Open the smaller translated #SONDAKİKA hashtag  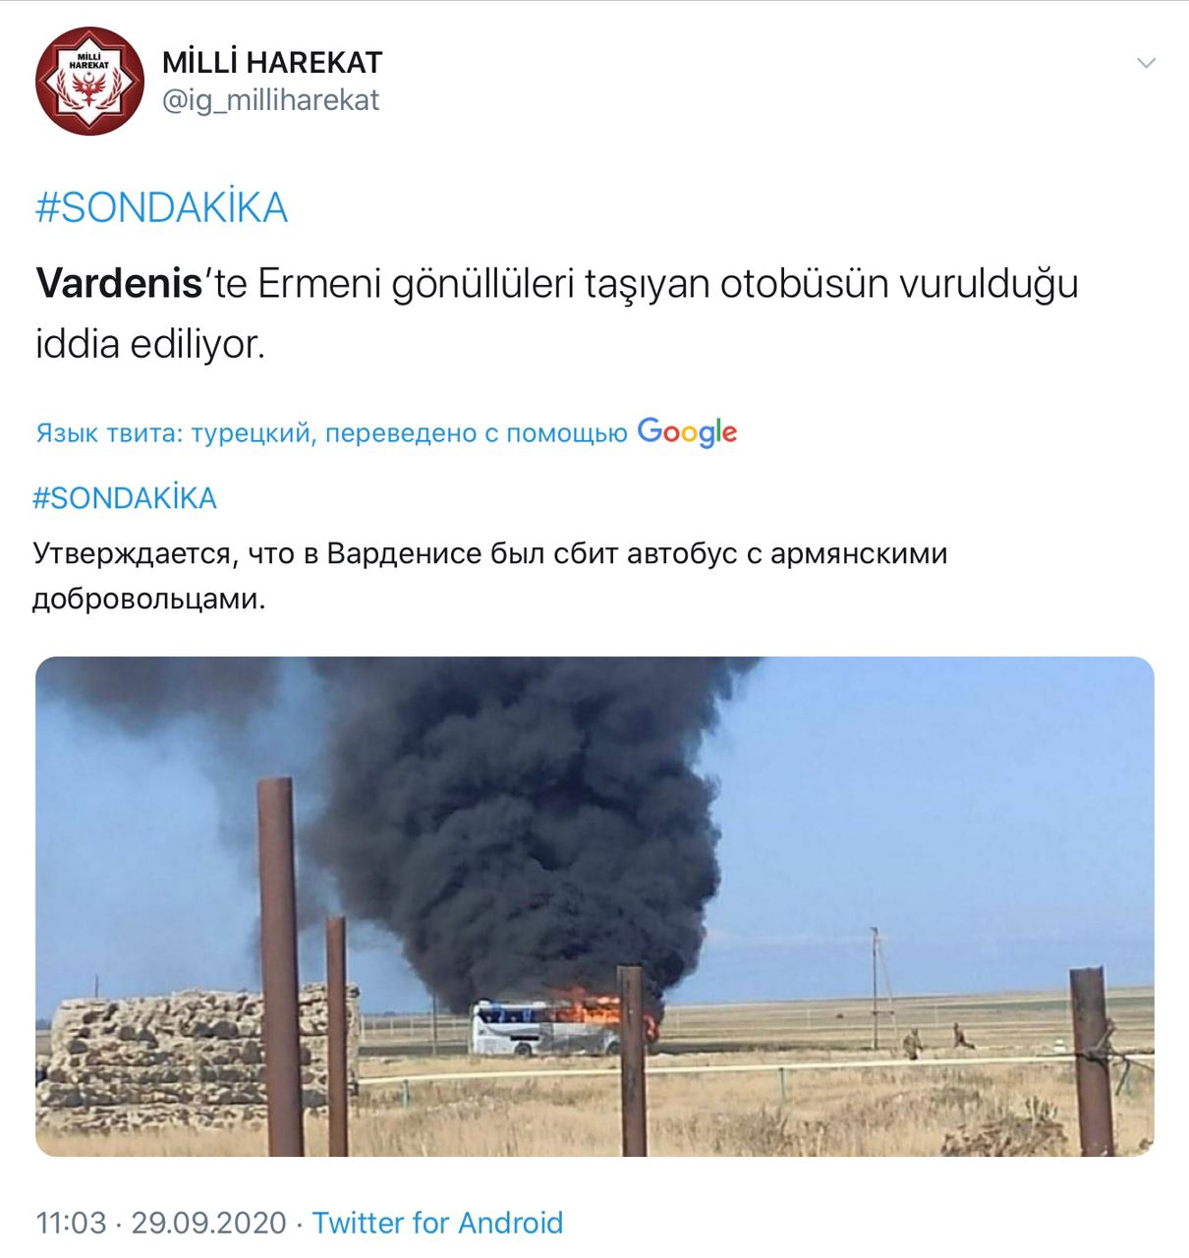click(125, 498)
